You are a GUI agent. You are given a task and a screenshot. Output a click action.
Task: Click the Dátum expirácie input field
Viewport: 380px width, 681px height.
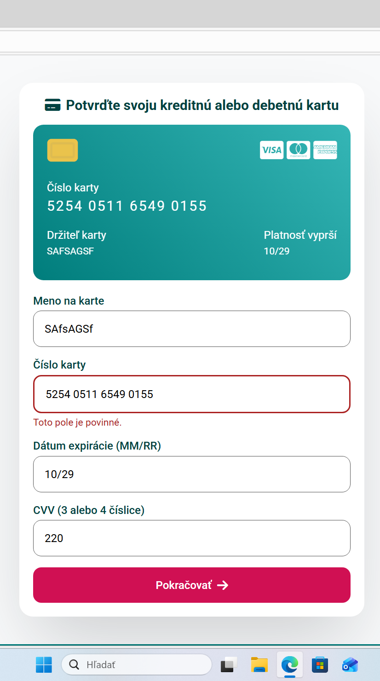pyautogui.click(x=191, y=474)
